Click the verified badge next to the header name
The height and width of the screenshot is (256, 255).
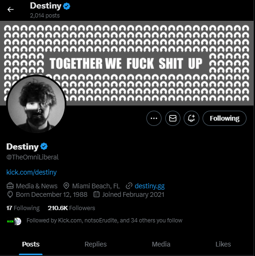(x=67, y=6)
